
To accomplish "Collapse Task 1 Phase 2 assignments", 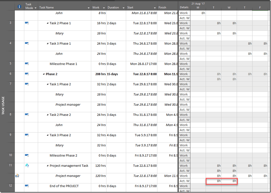I will 47,84.
